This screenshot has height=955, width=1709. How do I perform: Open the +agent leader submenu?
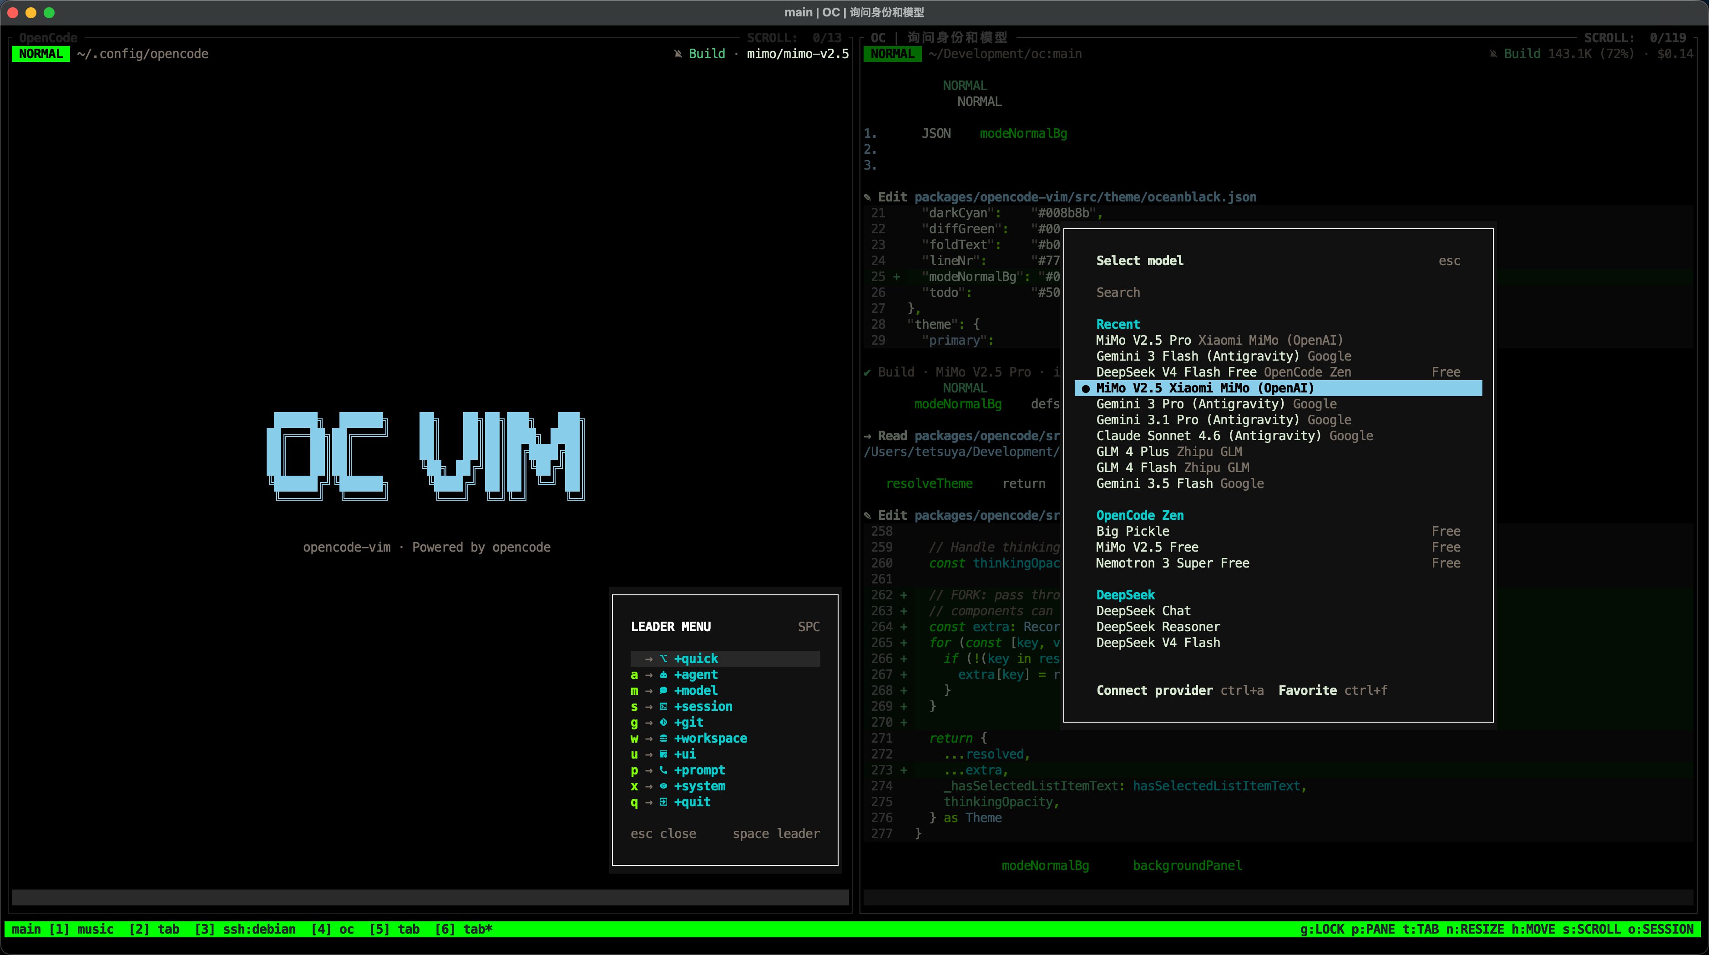(x=725, y=674)
